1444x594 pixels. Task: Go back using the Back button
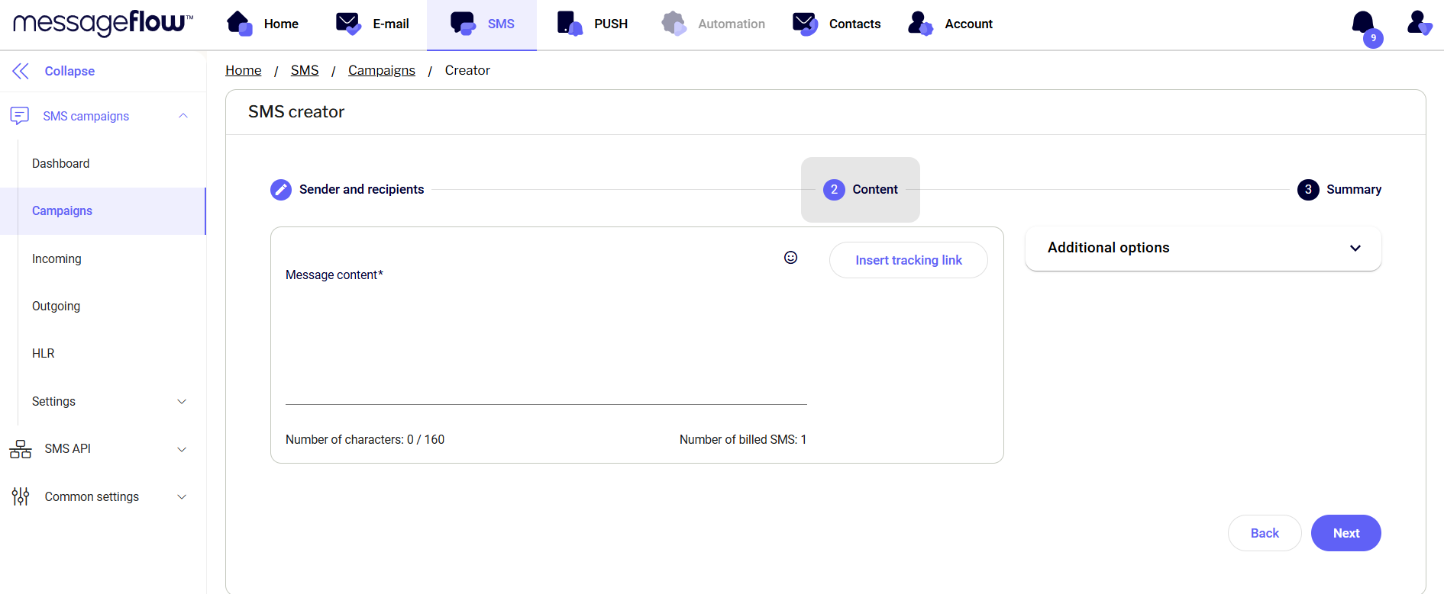point(1264,533)
